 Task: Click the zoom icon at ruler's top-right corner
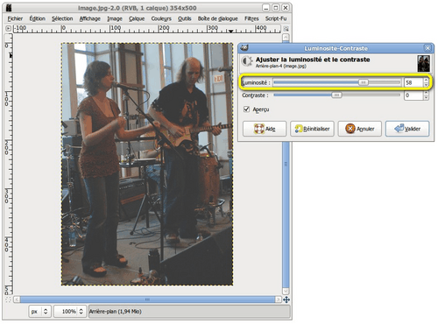286,29
